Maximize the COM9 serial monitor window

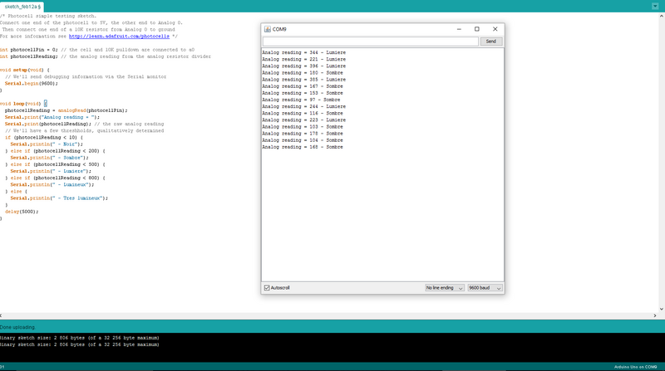click(x=477, y=29)
